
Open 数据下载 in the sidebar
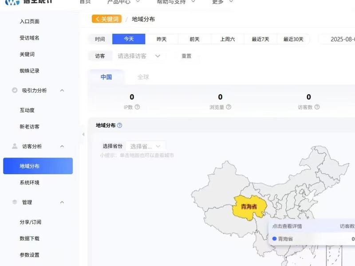point(29,239)
